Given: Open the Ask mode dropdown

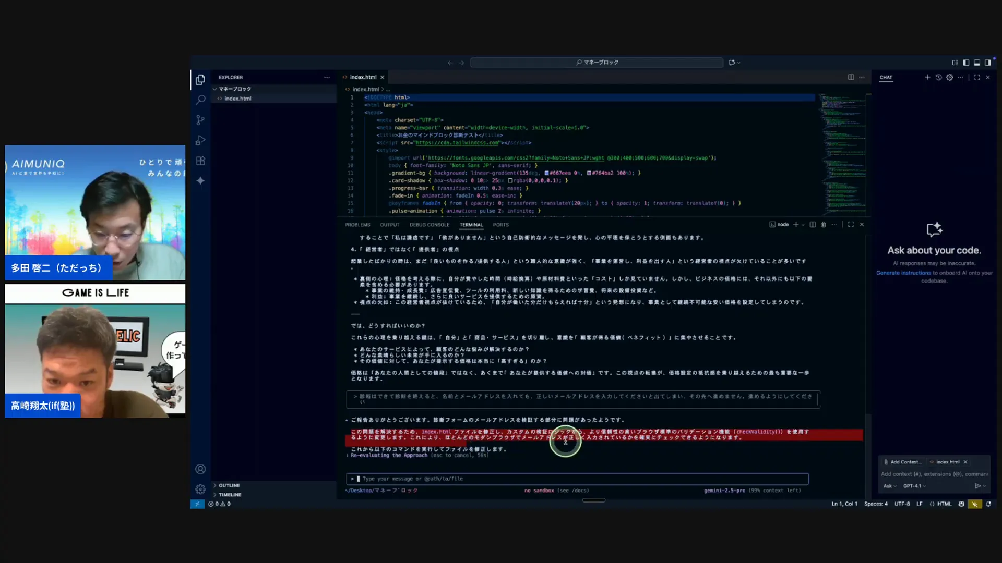Looking at the screenshot, I should point(890,486).
